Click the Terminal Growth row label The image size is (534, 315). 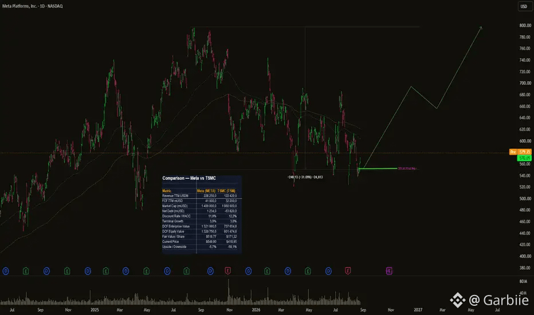tap(172, 221)
